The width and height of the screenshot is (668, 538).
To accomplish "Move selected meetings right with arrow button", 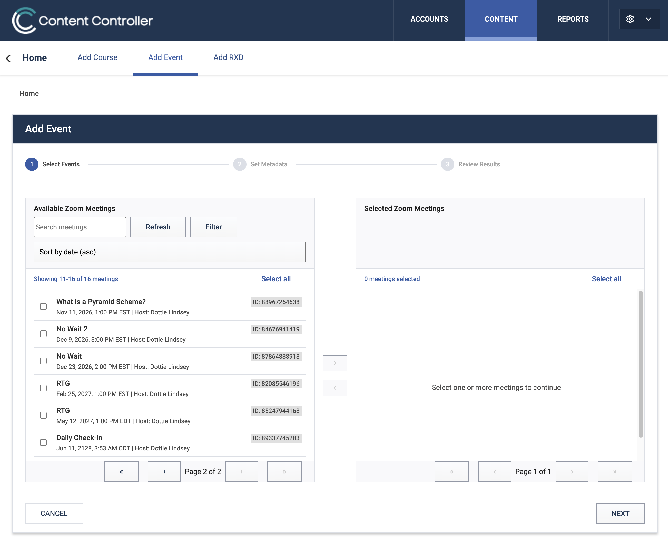I will pyautogui.click(x=335, y=363).
